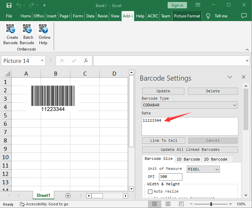Click the Page Layout view icon
This screenshot has width=252, height=208.
click(168, 204)
